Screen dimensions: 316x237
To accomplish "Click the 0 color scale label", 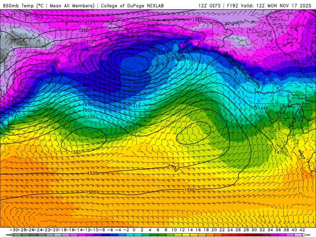I will [x=134, y=230].
